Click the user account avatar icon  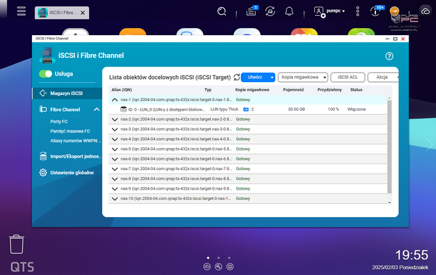(x=320, y=12)
